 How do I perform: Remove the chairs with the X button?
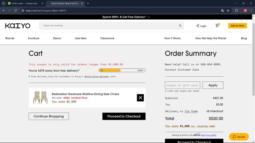point(140,98)
